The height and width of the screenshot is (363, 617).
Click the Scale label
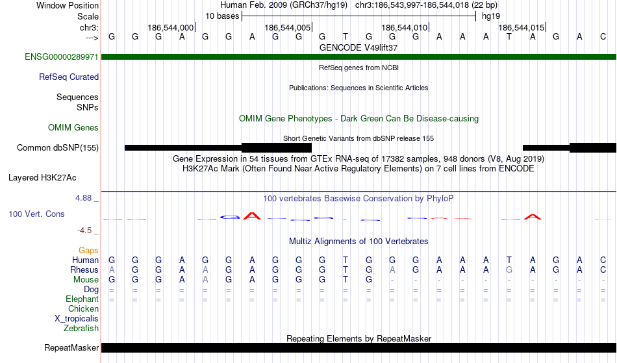tap(88, 17)
